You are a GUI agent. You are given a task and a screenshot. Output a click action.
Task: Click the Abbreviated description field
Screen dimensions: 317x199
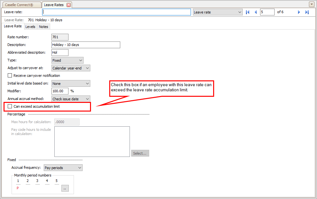(60, 52)
